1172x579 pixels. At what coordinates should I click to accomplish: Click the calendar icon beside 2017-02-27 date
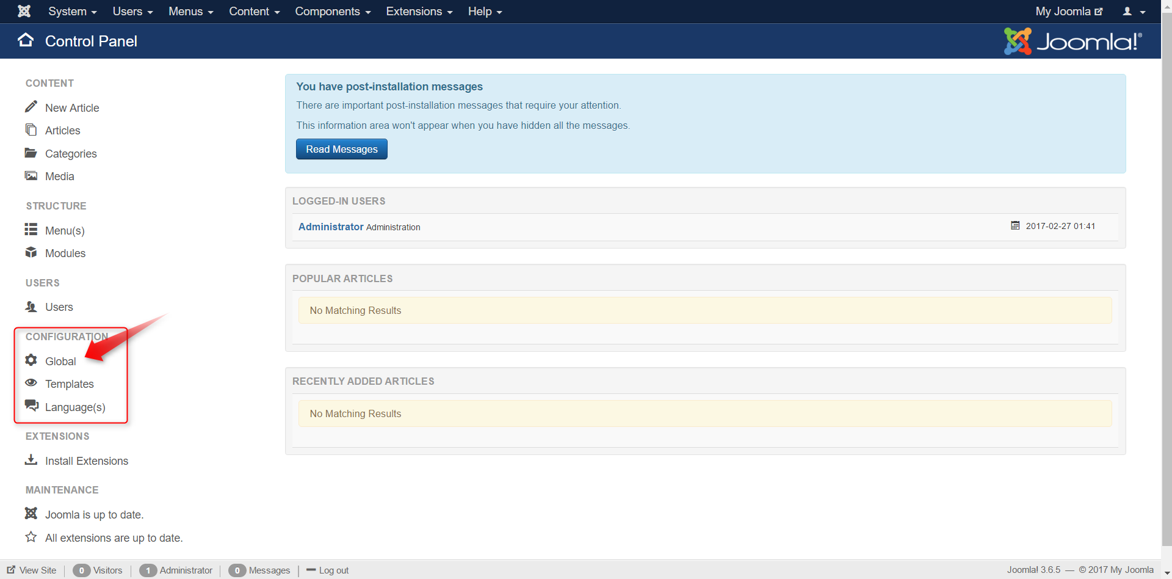pyautogui.click(x=1015, y=225)
